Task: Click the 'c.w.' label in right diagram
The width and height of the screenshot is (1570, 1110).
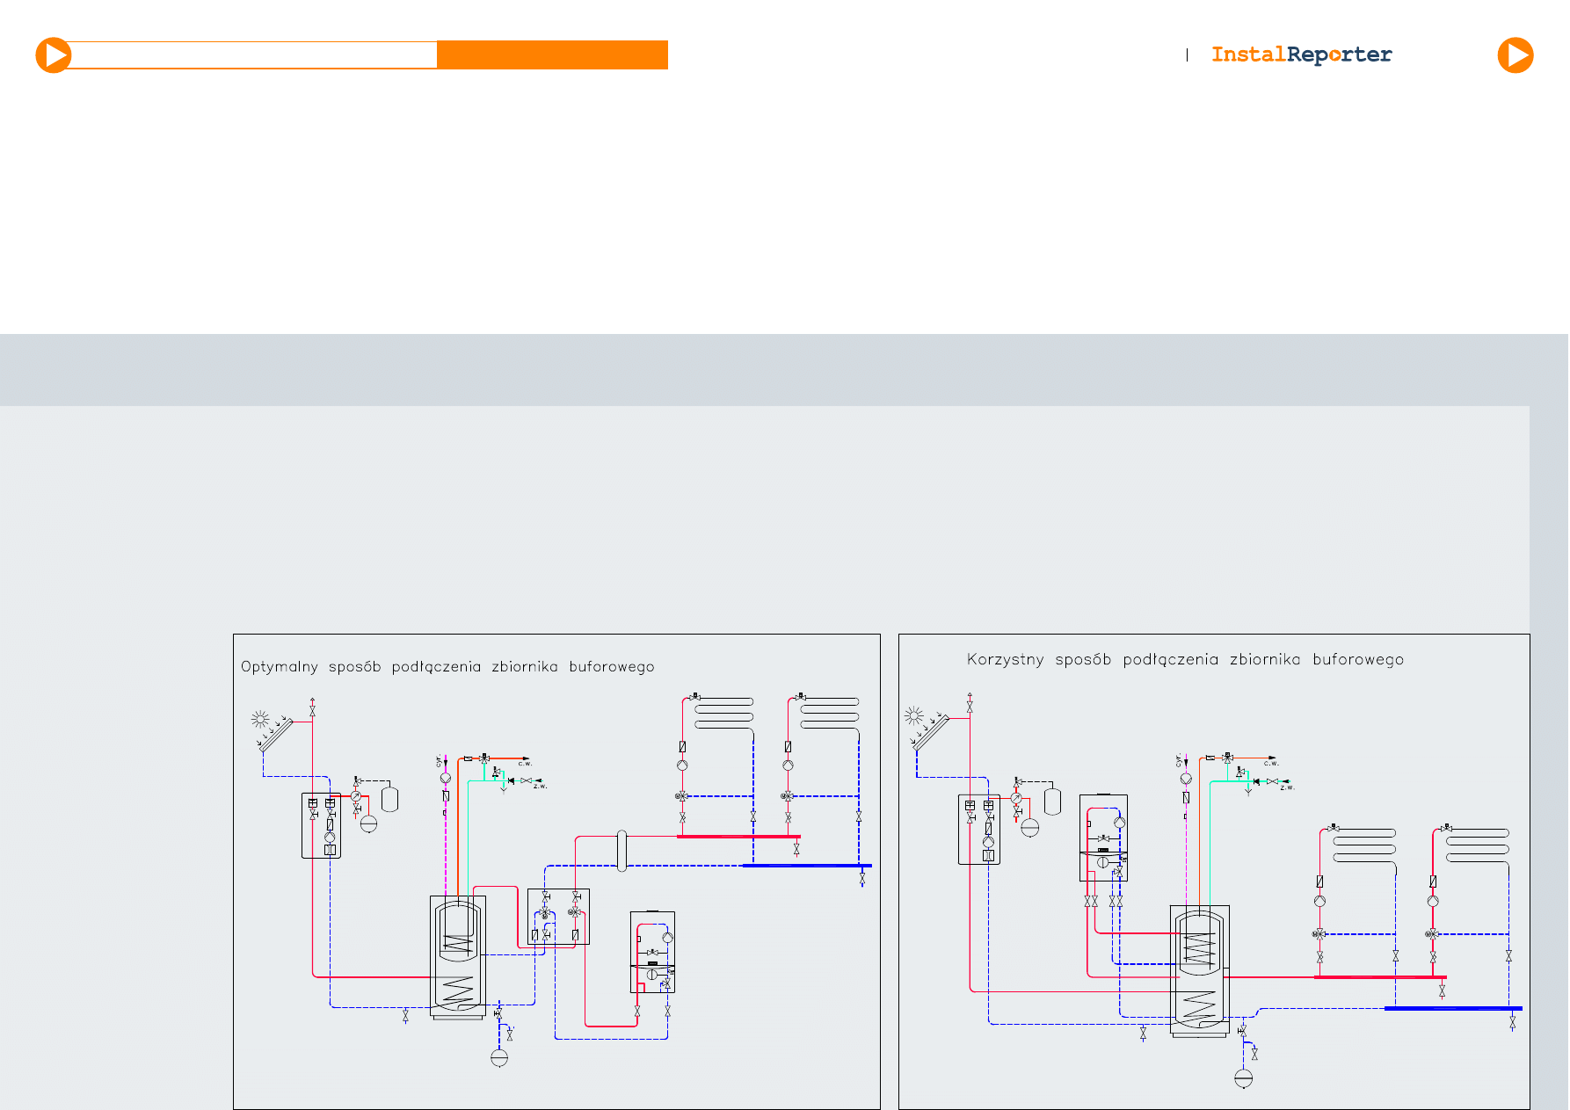Action: tap(1271, 764)
